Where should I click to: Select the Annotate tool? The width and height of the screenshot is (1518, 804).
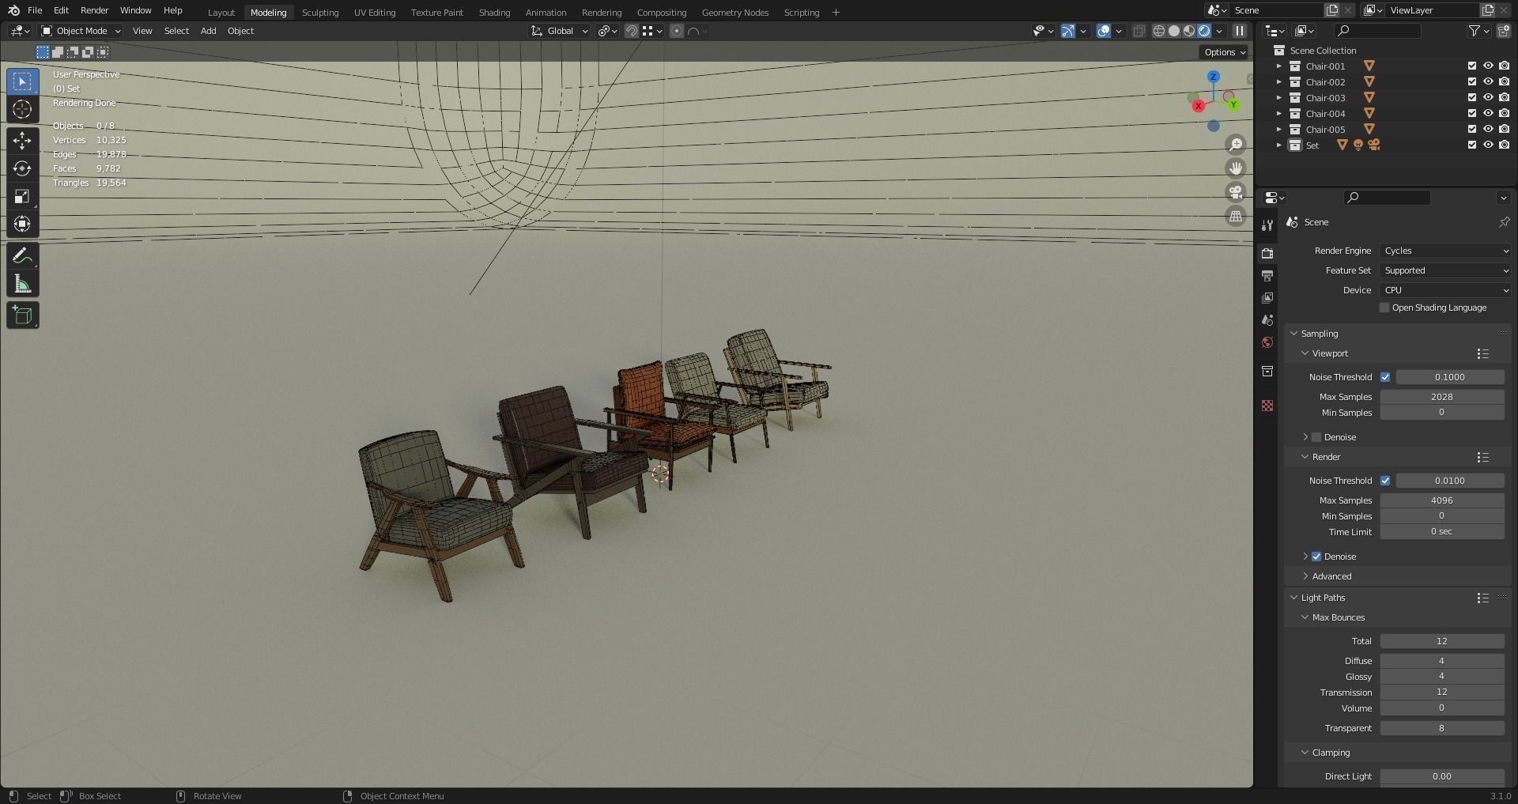(22, 256)
